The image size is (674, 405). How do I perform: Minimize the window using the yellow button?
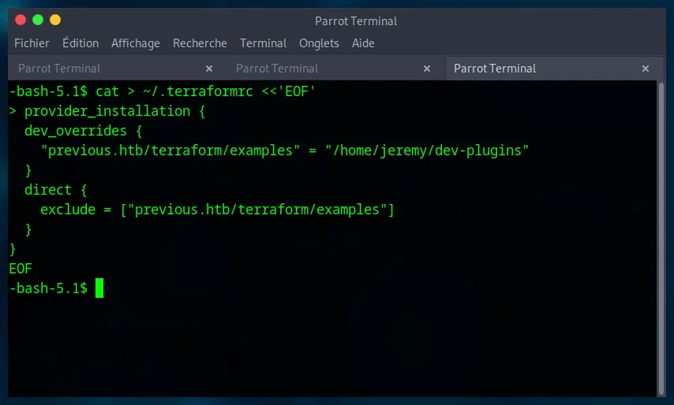click(54, 20)
